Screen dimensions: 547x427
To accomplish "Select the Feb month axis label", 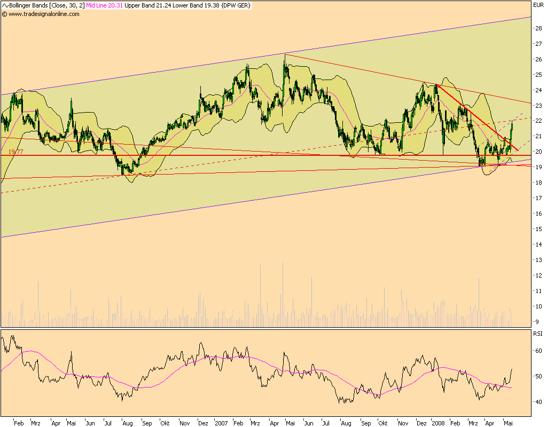I will tap(20, 422).
